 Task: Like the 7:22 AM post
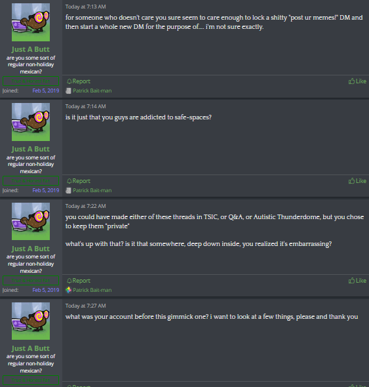[357, 281]
